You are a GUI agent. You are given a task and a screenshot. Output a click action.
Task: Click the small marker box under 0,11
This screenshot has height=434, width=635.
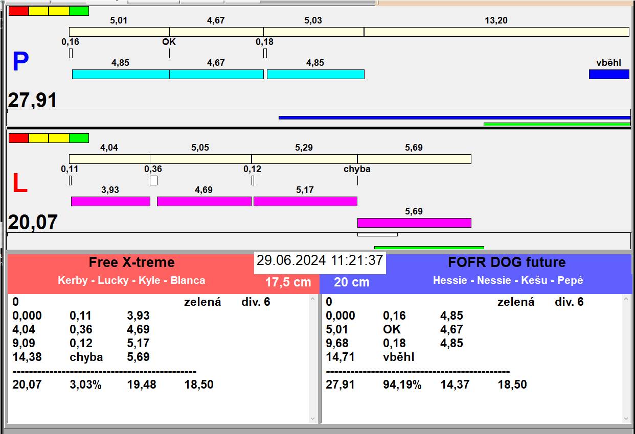click(x=70, y=180)
